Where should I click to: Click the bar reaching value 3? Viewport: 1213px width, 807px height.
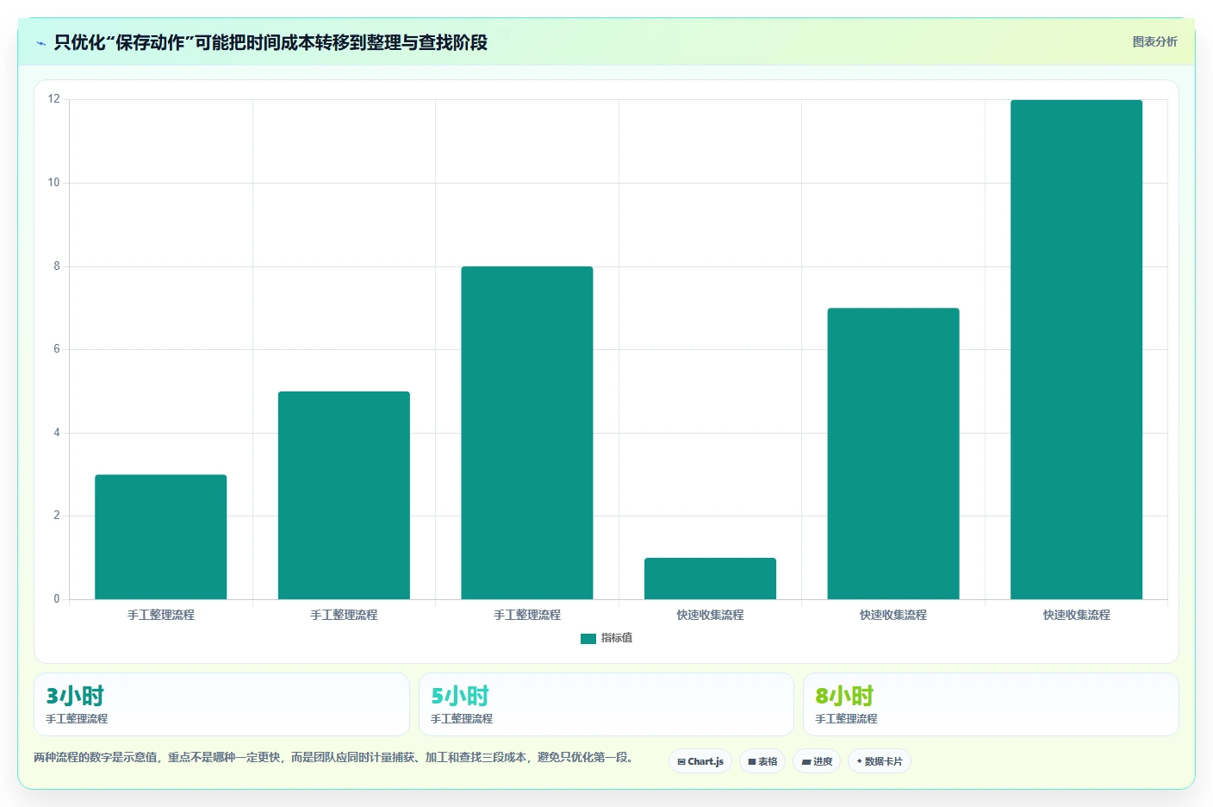pos(161,536)
